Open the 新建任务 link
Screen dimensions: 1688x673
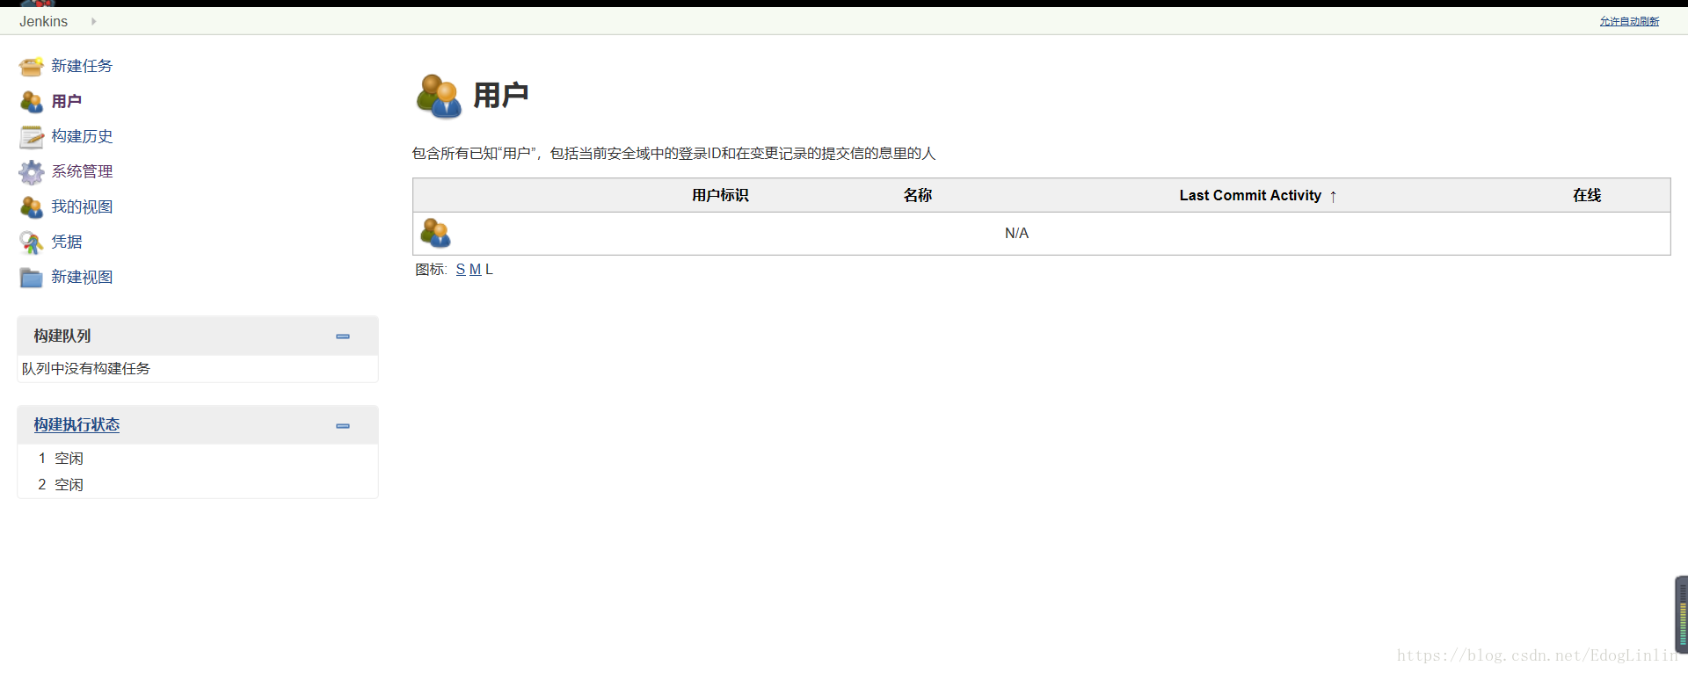[x=82, y=66]
